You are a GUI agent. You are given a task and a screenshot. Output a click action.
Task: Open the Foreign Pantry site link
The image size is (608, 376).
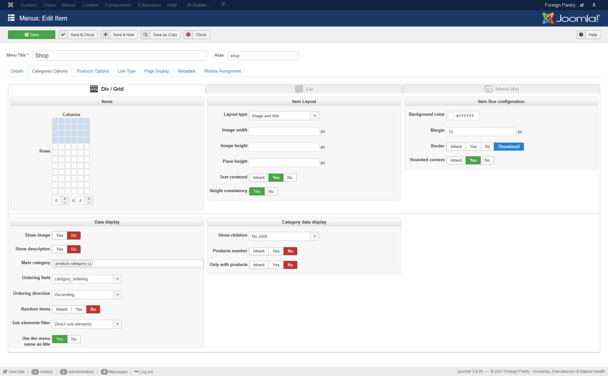pyautogui.click(x=564, y=5)
